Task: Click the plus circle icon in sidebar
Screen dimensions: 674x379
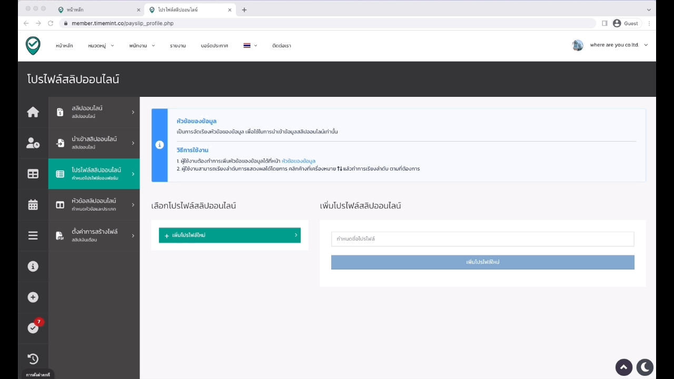Action: pyautogui.click(x=33, y=297)
